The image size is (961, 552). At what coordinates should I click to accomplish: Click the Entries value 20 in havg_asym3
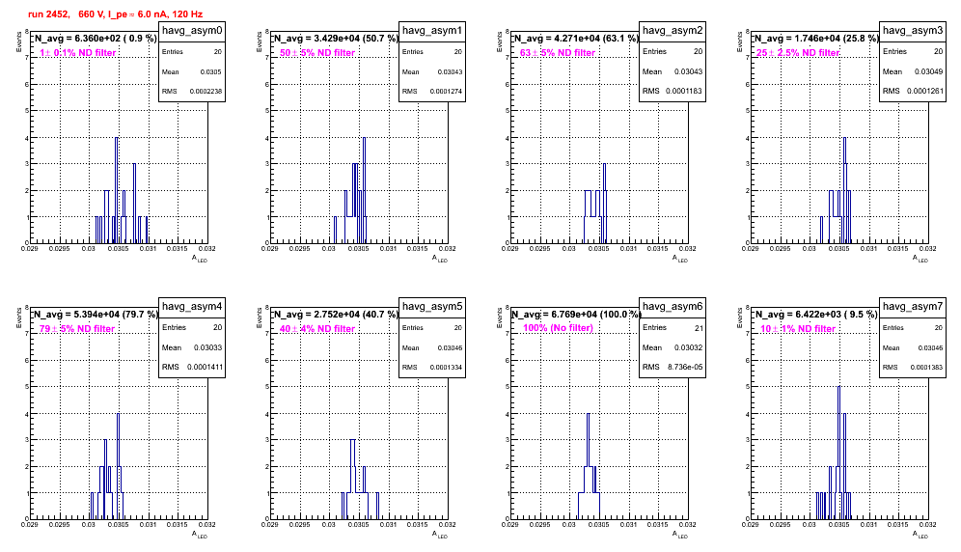pyautogui.click(x=938, y=51)
